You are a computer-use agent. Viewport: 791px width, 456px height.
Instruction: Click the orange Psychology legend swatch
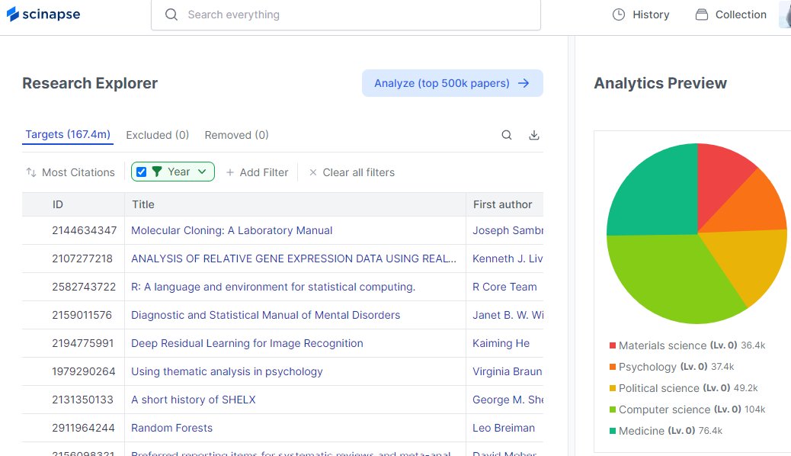pos(613,367)
